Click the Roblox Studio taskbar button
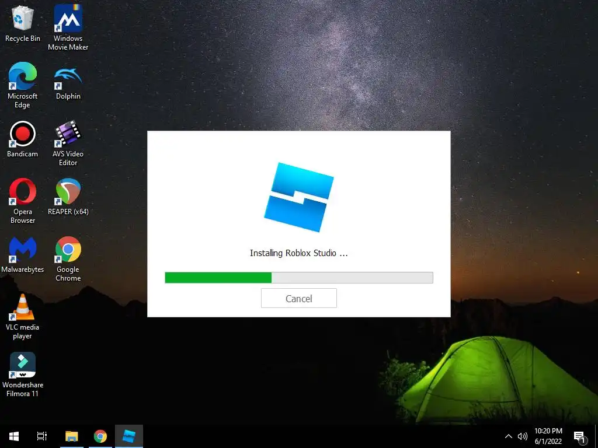 click(x=129, y=436)
